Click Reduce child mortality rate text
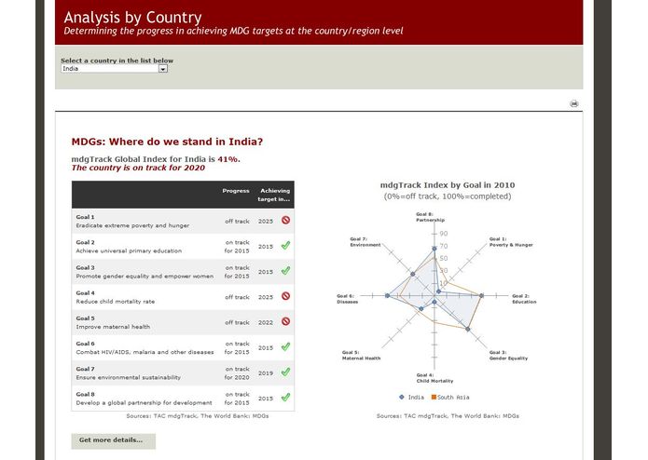 point(116,302)
